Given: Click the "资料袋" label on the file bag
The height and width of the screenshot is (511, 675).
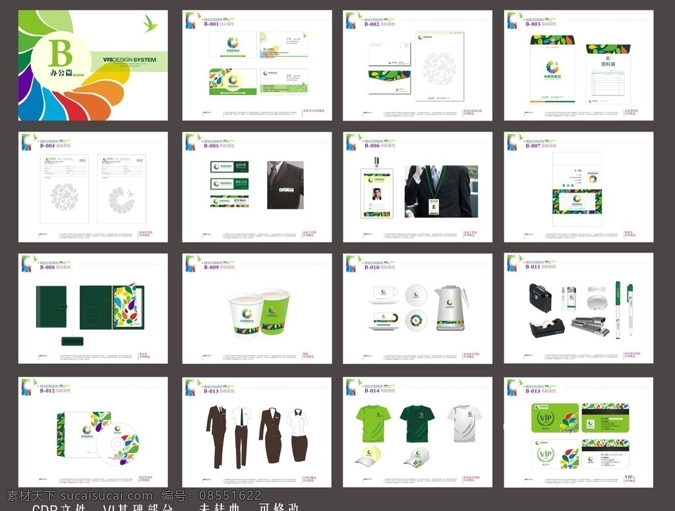Looking at the screenshot, I should click(608, 64).
